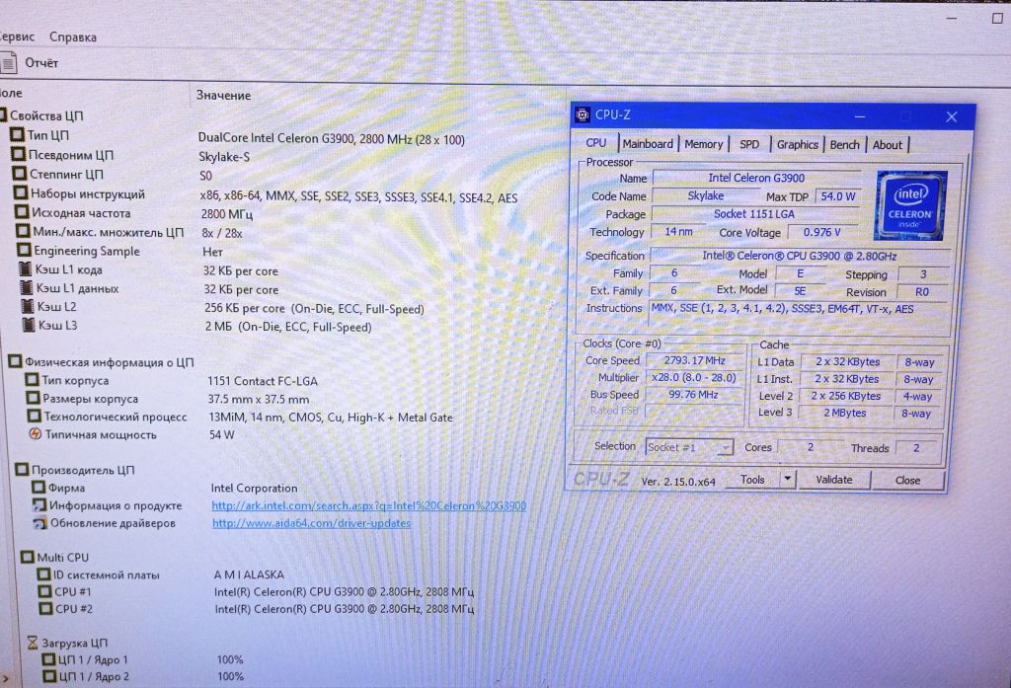Select the Физическая информация о ЦП section icon
1011x688 pixels.
[15, 361]
